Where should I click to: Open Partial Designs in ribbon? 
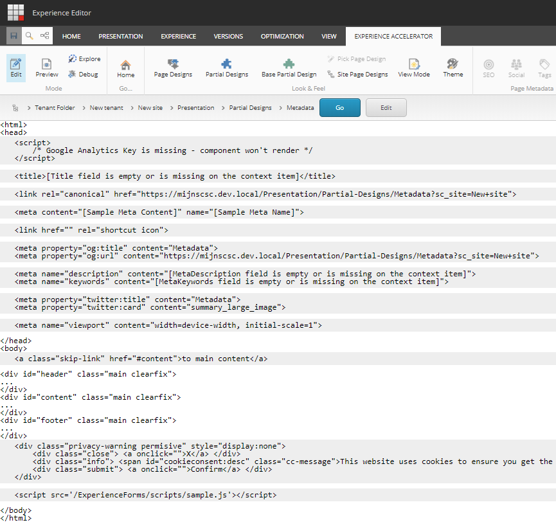click(227, 68)
